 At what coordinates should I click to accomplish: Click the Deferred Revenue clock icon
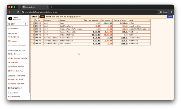(9, 67)
